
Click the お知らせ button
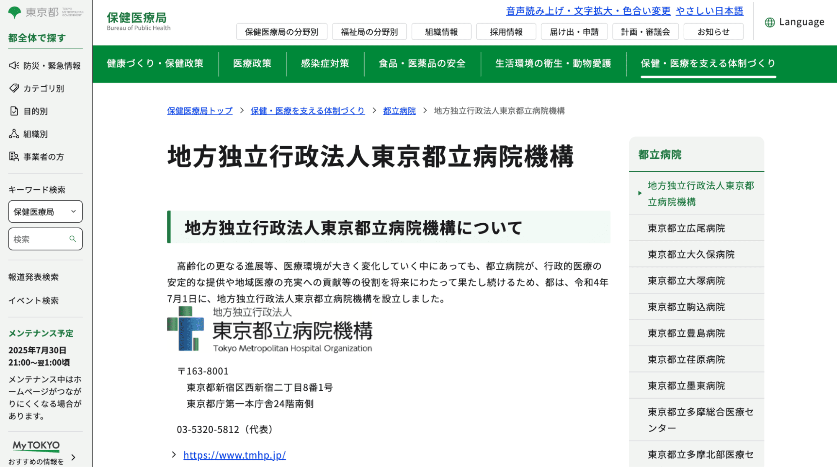click(x=713, y=32)
